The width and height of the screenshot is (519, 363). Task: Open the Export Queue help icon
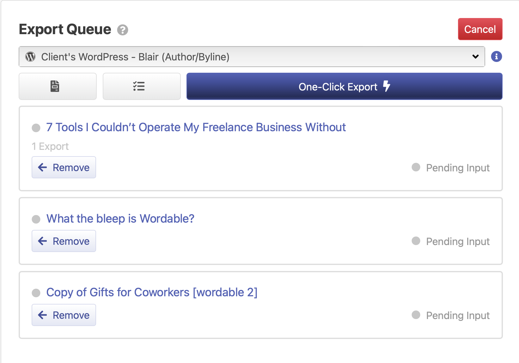[122, 30]
